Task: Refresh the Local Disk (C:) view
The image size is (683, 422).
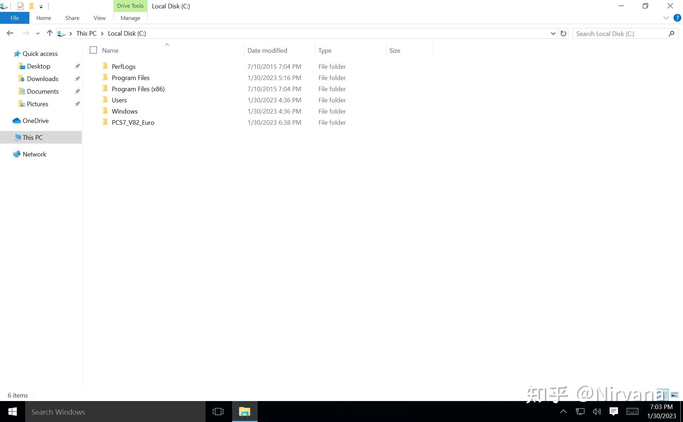Action: (563, 34)
